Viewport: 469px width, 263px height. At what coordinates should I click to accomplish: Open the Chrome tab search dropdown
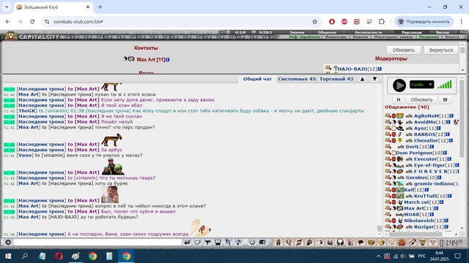pyautogui.click(x=7, y=7)
